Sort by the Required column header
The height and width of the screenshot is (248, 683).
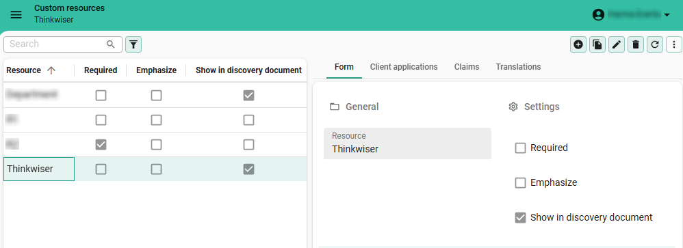[x=101, y=70]
